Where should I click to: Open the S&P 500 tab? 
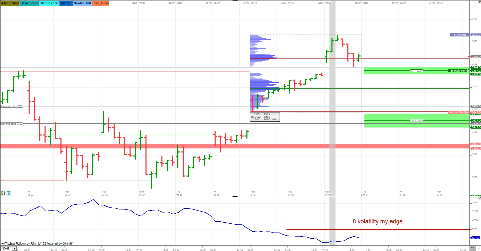(66, 3)
